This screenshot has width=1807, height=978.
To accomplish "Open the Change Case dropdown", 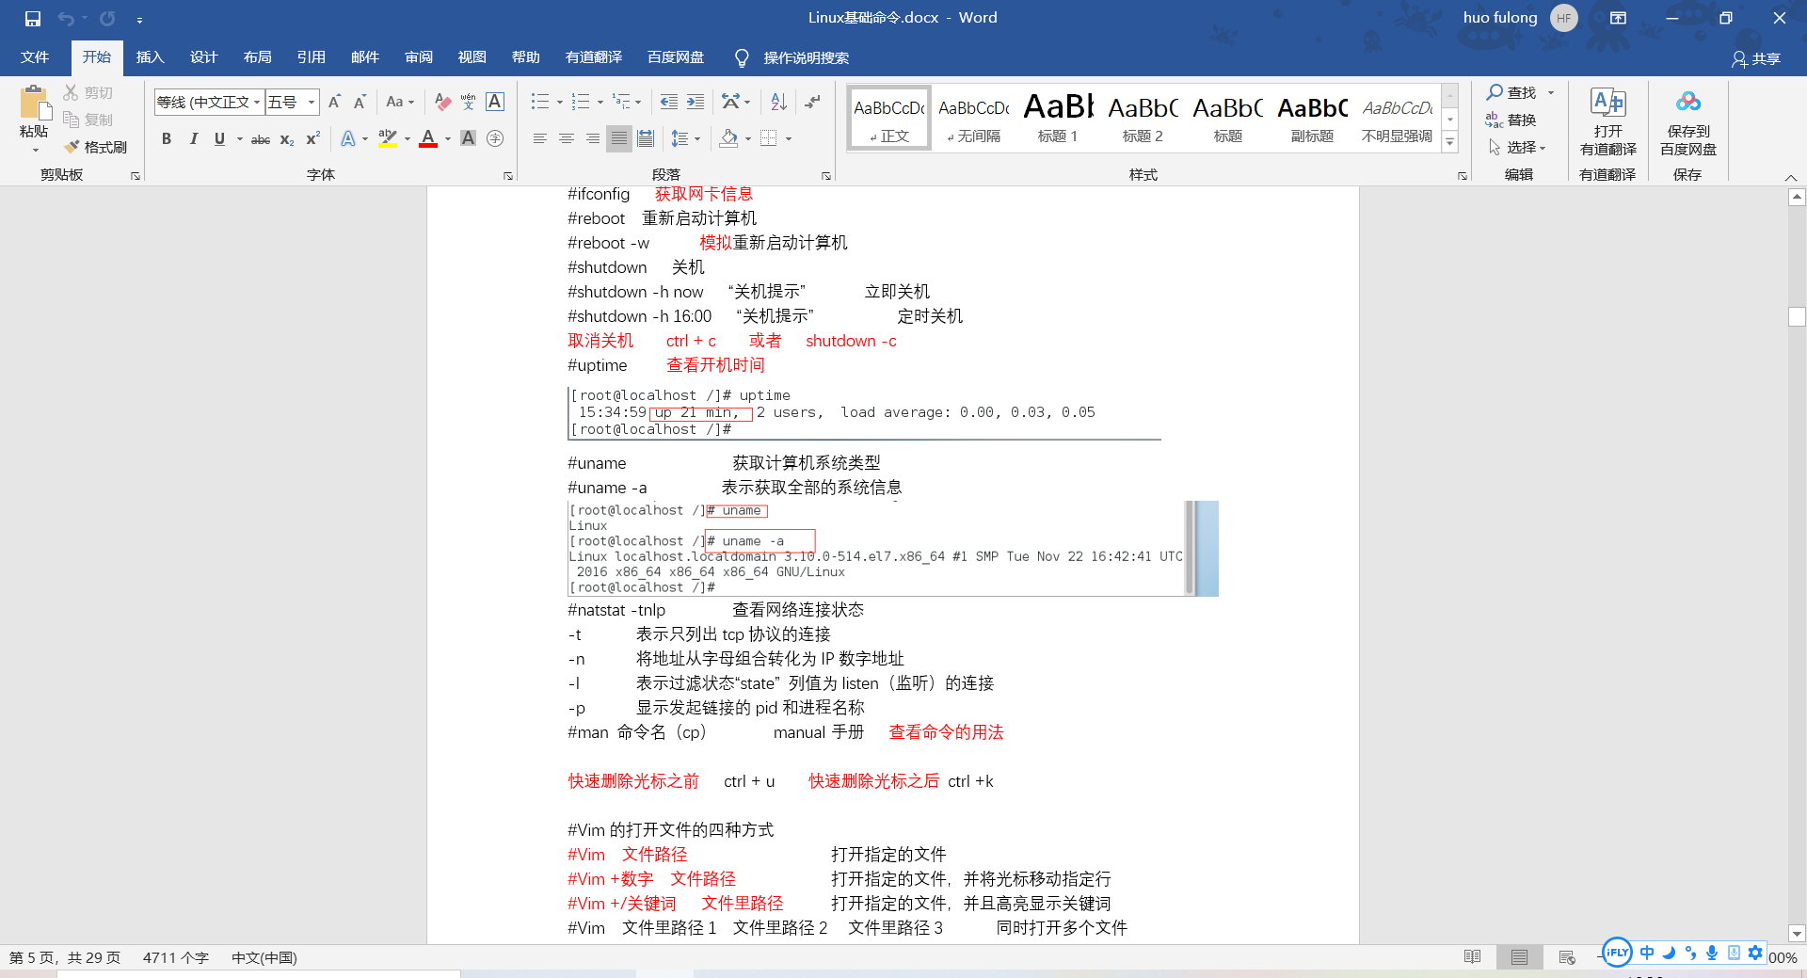I will pyautogui.click(x=400, y=102).
